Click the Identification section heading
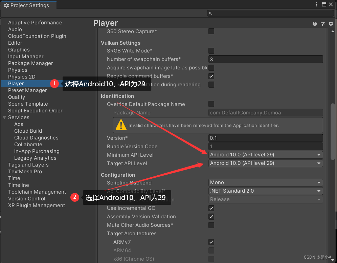The image size is (337, 263). [x=117, y=96]
